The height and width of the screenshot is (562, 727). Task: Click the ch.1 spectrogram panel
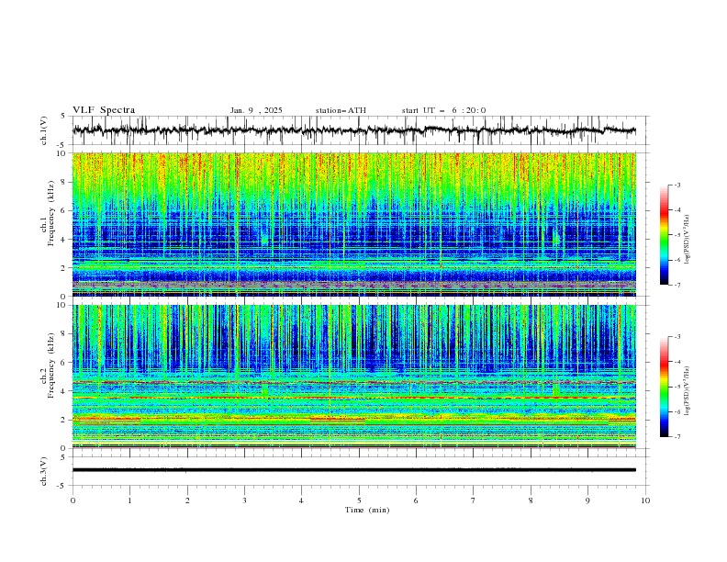[x=354, y=224]
